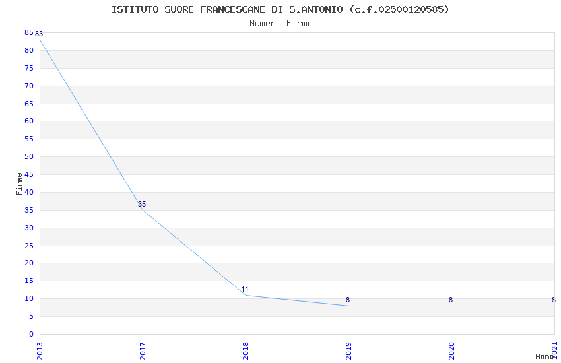Click y-axis tick value 30
This screenshot has width=561, height=363.
click(x=29, y=228)
